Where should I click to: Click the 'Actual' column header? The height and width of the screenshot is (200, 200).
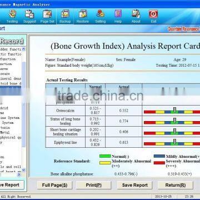(124, 87)
